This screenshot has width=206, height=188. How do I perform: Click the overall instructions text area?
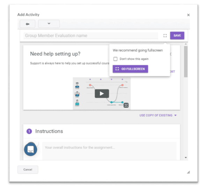coord(109,151)
